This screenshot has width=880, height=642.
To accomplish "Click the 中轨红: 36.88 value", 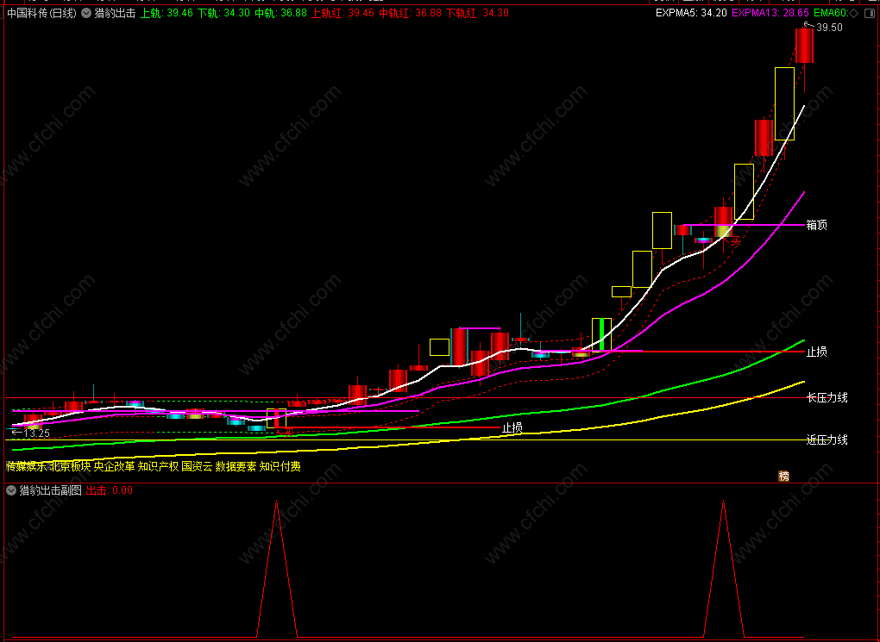I will pos(411,13).
